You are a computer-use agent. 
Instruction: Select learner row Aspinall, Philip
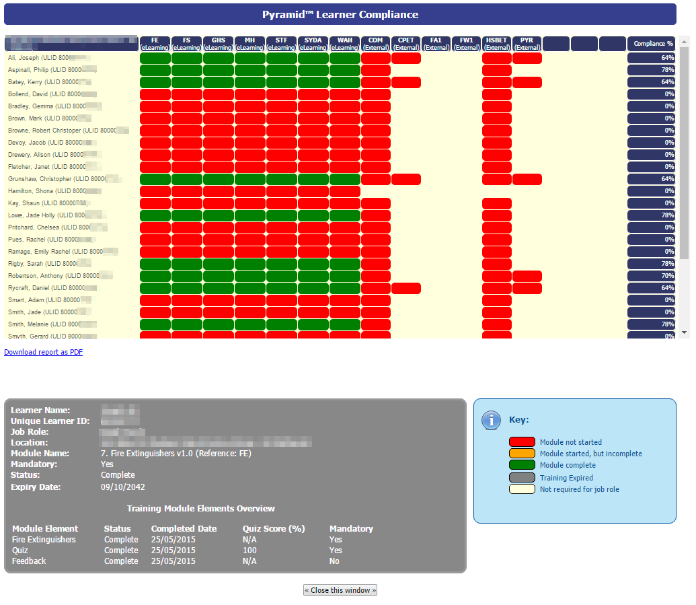tap(52, 70)
